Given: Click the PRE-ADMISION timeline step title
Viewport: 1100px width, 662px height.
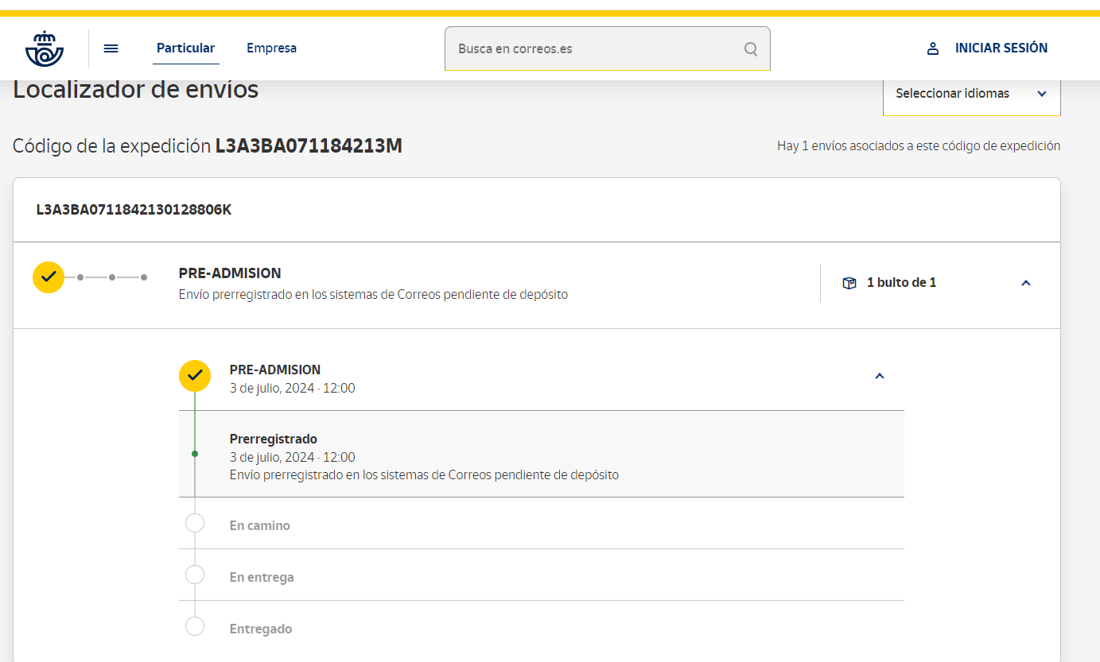Looking at the screenshot, I should 275,370.
